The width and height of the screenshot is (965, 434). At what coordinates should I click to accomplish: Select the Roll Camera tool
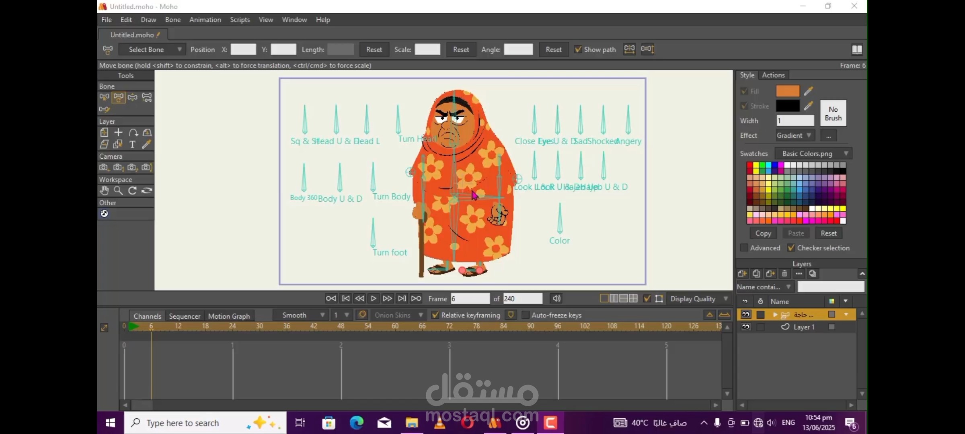(x=132, y=167)
